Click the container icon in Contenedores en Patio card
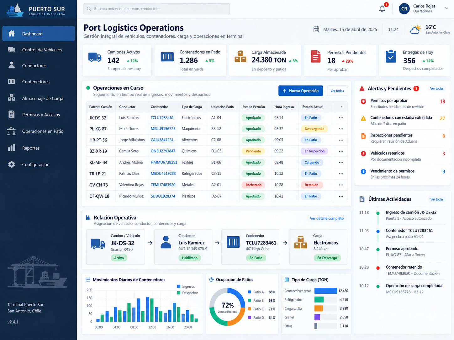This screenshot has height=340, width=454. click(167, 57)
